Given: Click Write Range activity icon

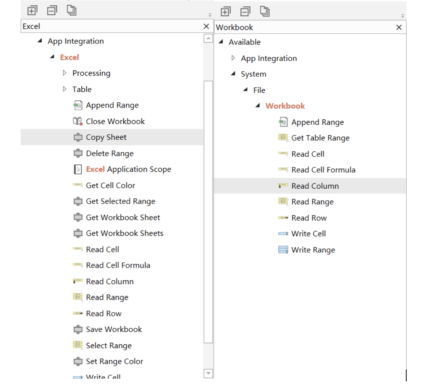Looking at the screenshot, I should point(283,250).
